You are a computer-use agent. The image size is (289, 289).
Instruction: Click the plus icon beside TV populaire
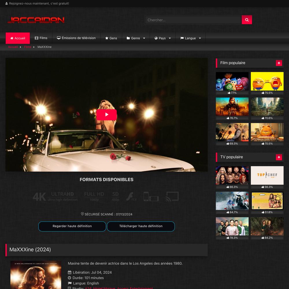(x=279, y=157)
